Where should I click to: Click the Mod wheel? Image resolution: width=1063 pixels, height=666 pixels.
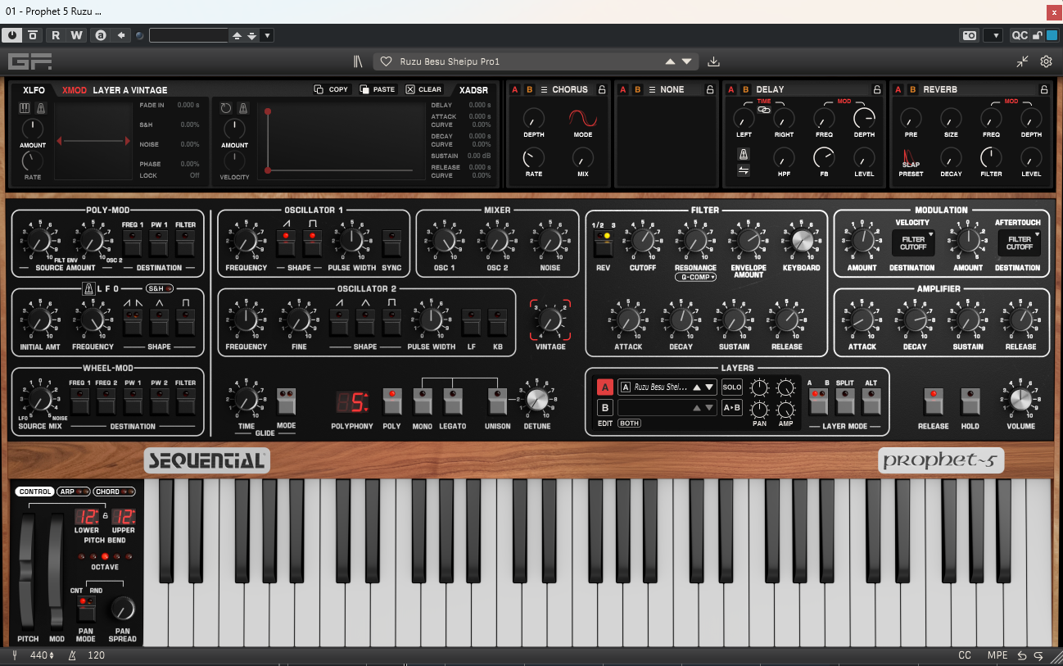click(57, 570)
